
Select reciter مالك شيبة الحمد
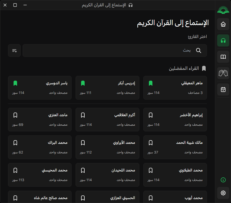175,147
